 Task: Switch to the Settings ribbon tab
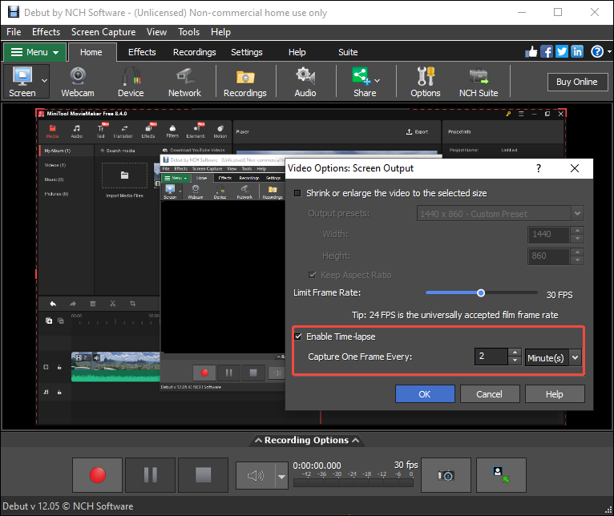coord(247,52)
